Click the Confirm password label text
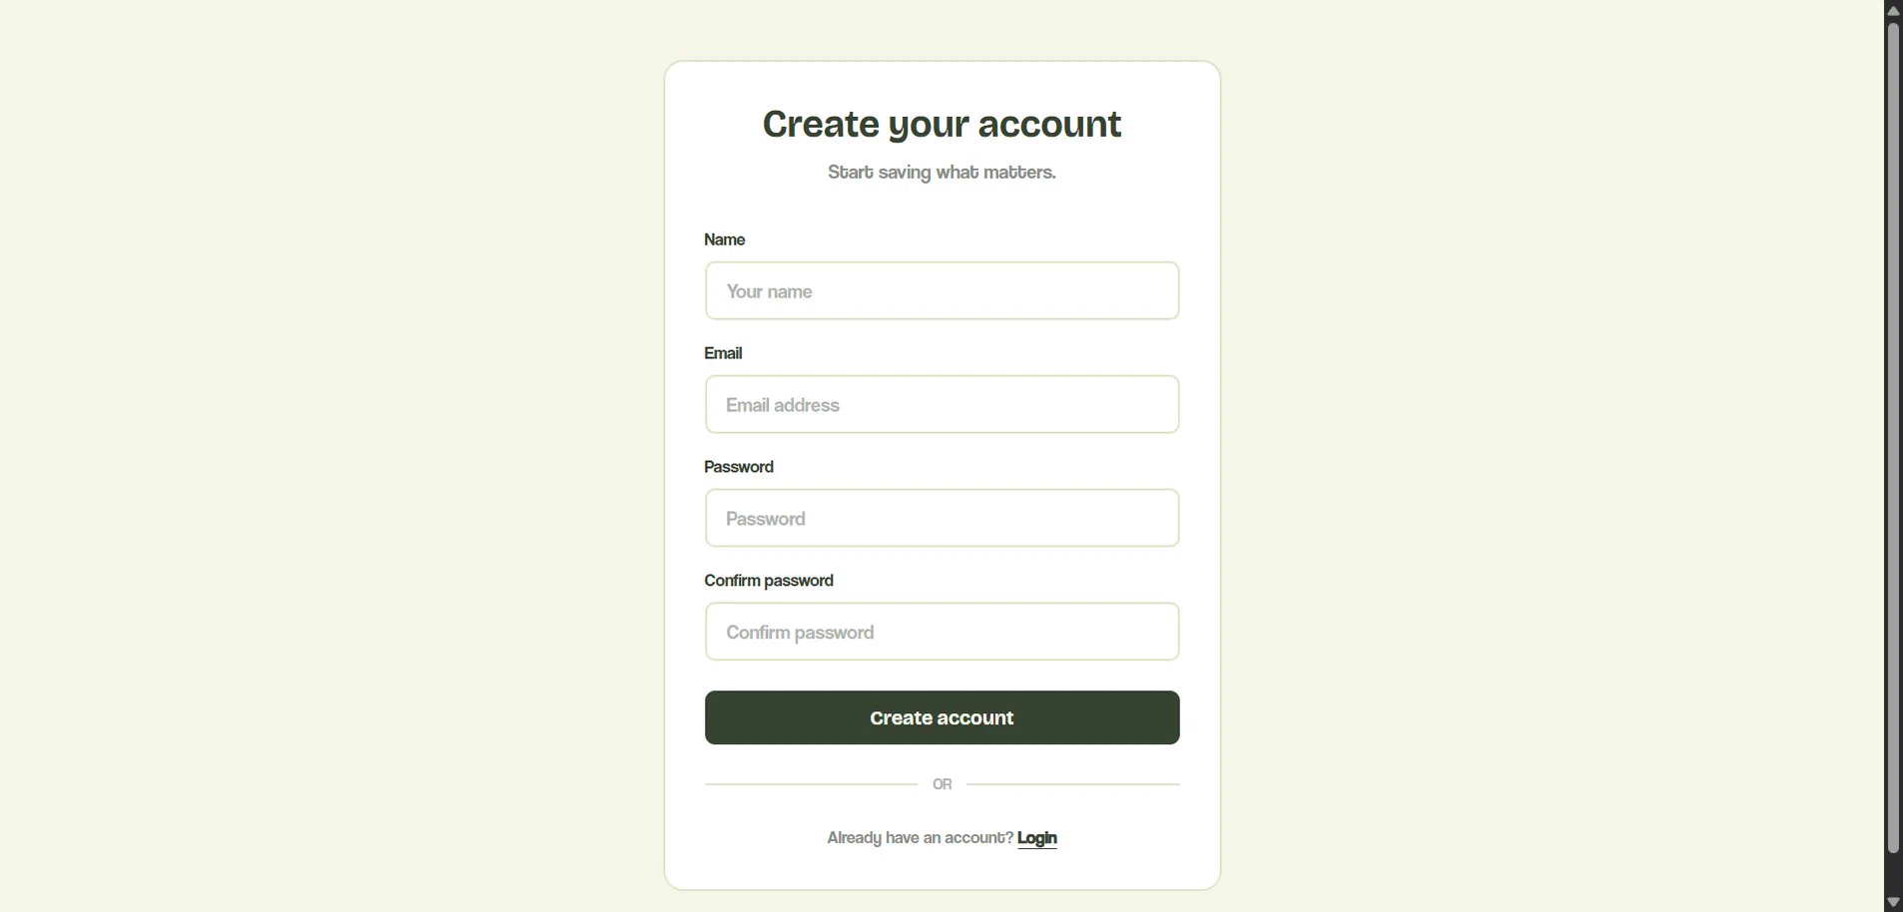 click(769, 581)
